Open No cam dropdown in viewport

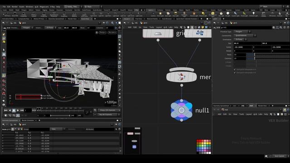(x=112, y=32)
